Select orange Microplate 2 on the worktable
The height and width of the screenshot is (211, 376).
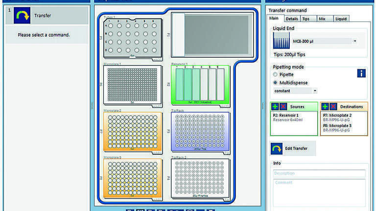click(133, 131)
